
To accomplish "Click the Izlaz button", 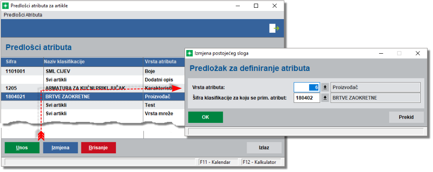I will (264, 148).
